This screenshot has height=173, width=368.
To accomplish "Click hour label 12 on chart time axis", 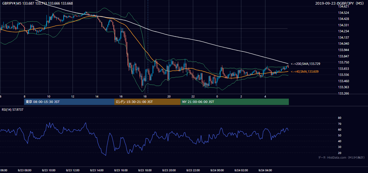I will (73, 96).
